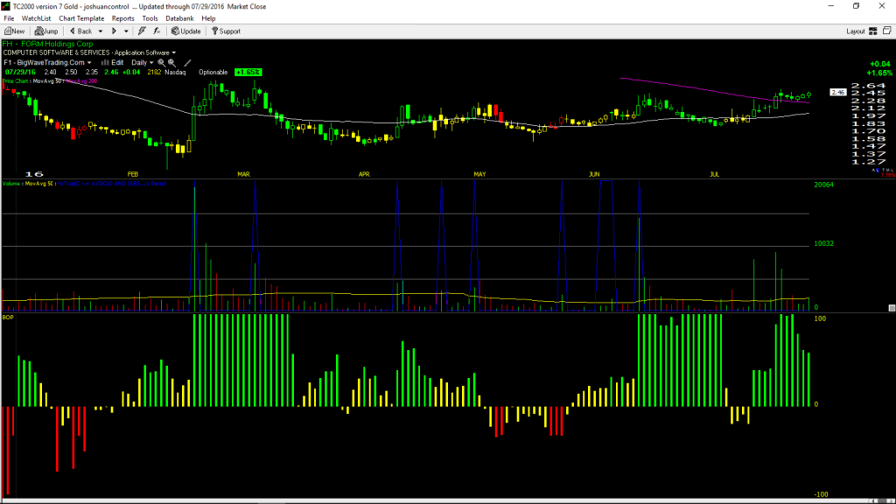Click the first magnifier zoom icon

pos(161,63)
